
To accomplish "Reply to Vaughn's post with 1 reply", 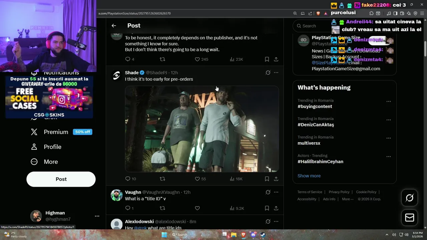I will pyautogui.click(x=129, y=208).
